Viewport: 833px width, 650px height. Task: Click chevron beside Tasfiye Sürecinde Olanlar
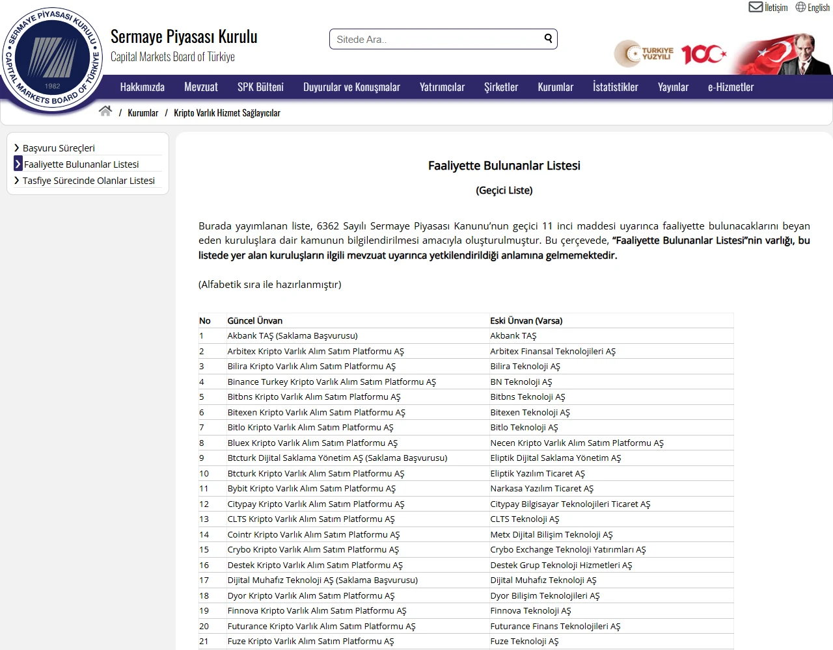click(17, 181)
